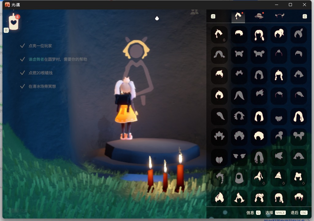Select the grey single feather-shaped braid
The height and width of the screenshot is (221, 314).
pos(219,117)
